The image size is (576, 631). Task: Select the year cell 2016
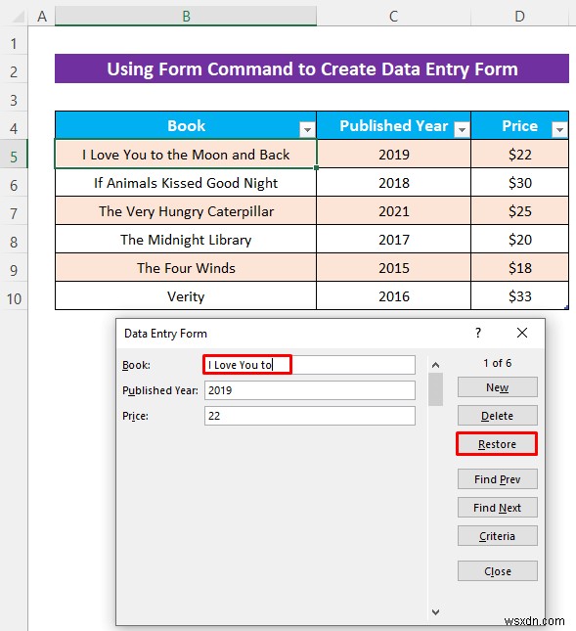click(x=393, y=296)
